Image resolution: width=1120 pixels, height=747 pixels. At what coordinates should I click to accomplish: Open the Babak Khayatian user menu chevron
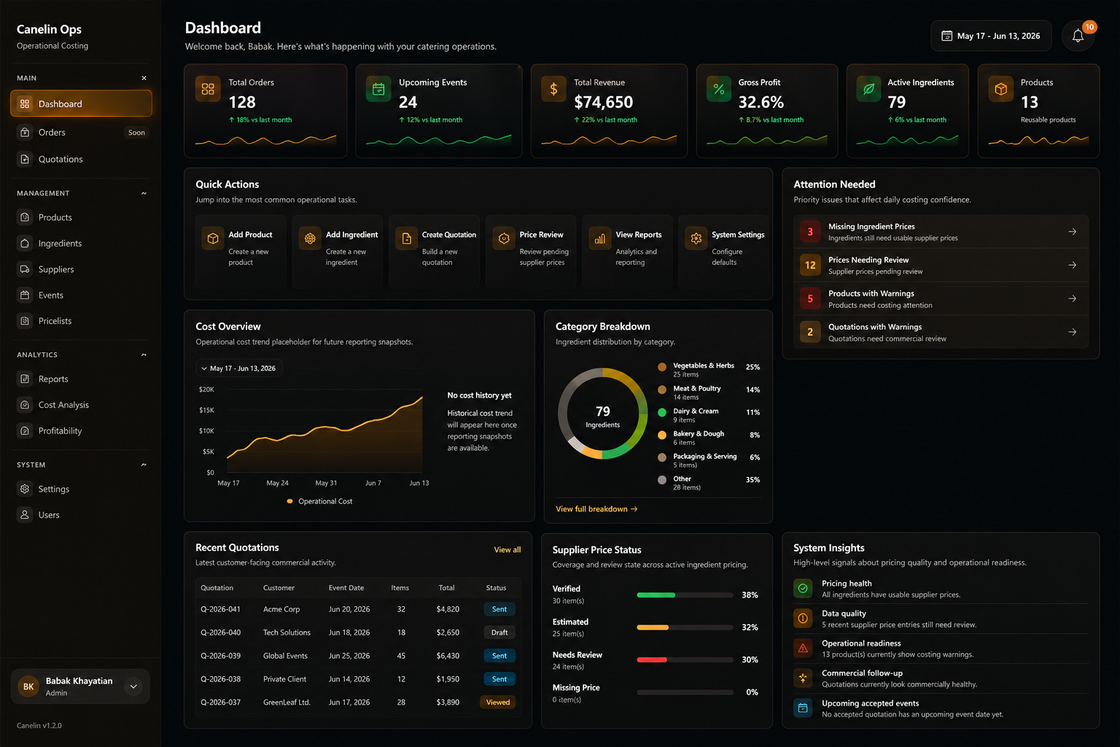(133, 686)
